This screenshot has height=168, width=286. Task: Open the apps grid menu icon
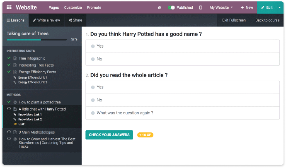pos(9,7)
